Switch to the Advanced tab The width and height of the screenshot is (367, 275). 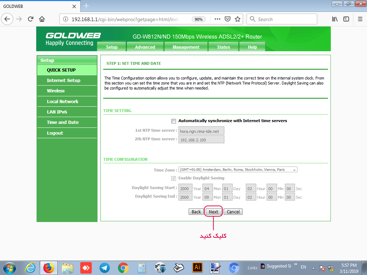(145, 47)
